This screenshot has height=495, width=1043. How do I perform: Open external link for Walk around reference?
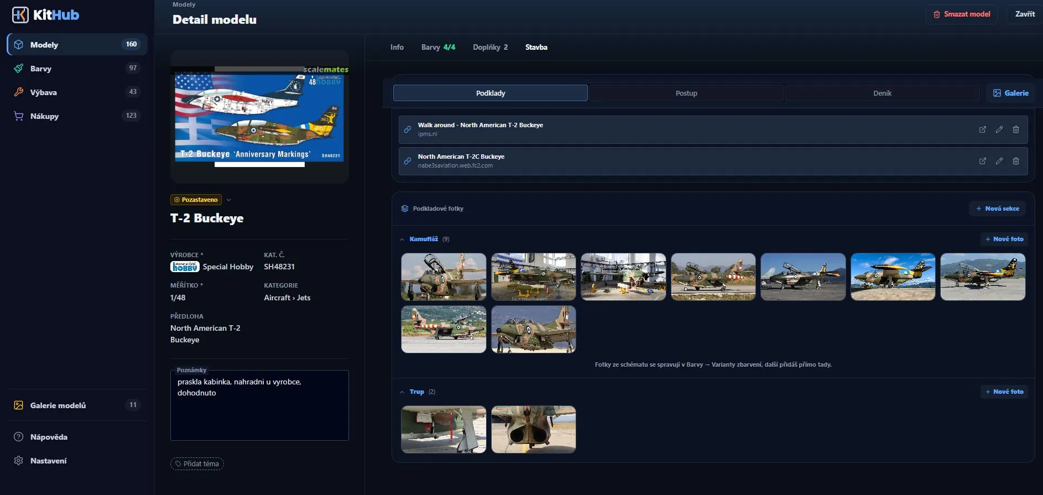pos(983,129)
